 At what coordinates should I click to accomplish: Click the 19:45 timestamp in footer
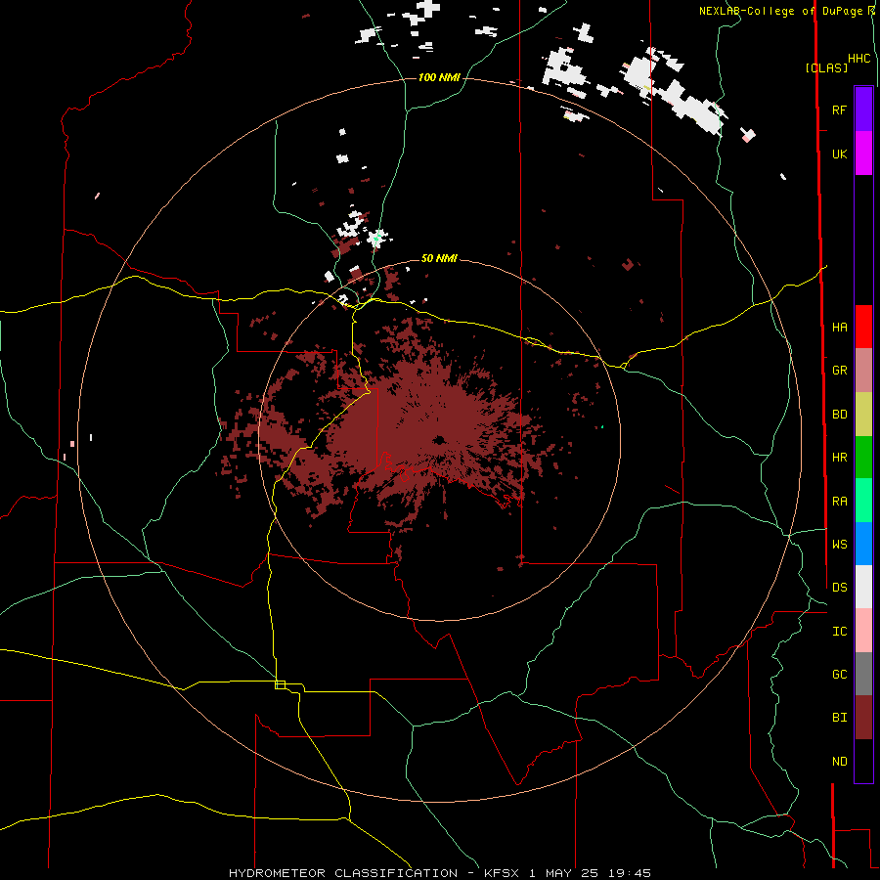[628, 873]
